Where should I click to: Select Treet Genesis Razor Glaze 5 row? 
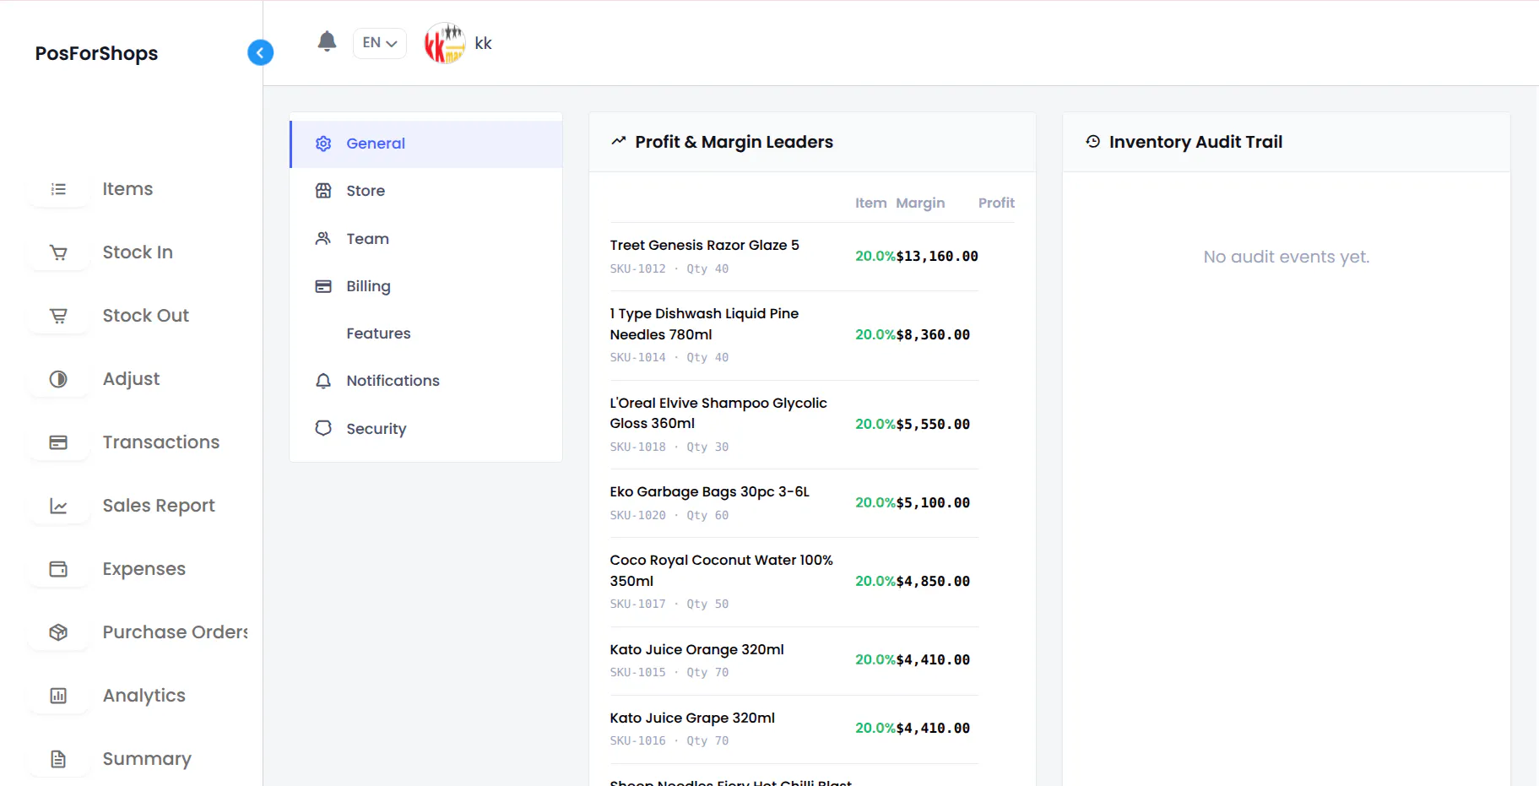794,257
